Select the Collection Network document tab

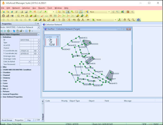click(52, 25)
